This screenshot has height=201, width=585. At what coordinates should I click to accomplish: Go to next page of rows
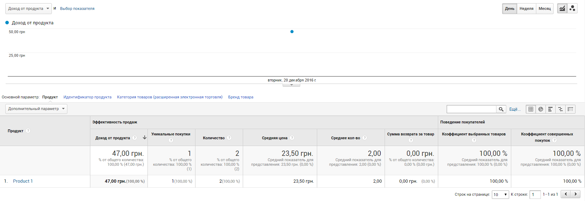point(575,194)
